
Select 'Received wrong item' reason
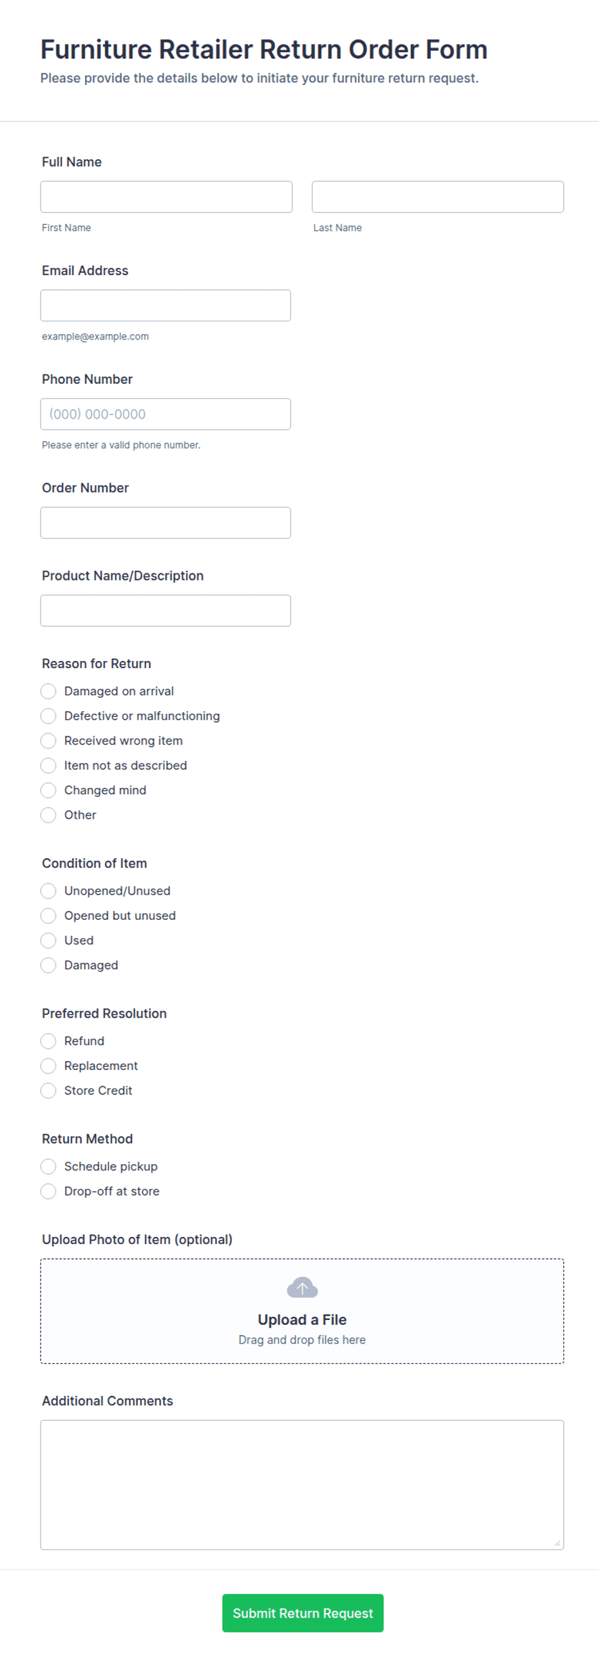48,740
